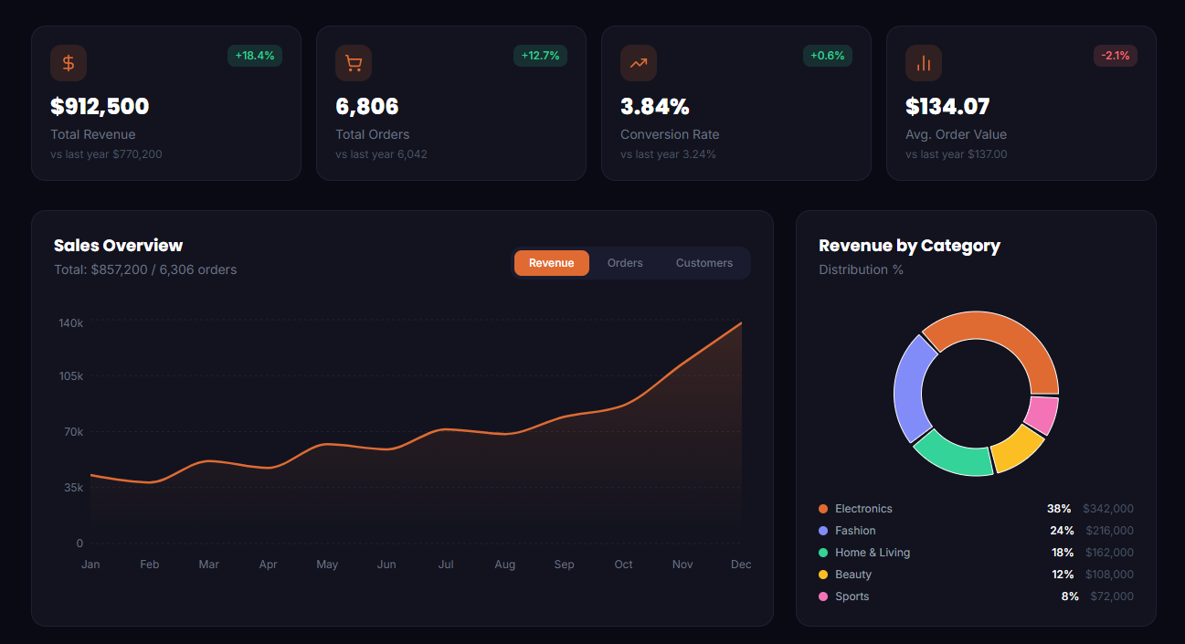Click the 70k y-axis label
Screen dimensions: 1185x644
(x=74, y=432)
